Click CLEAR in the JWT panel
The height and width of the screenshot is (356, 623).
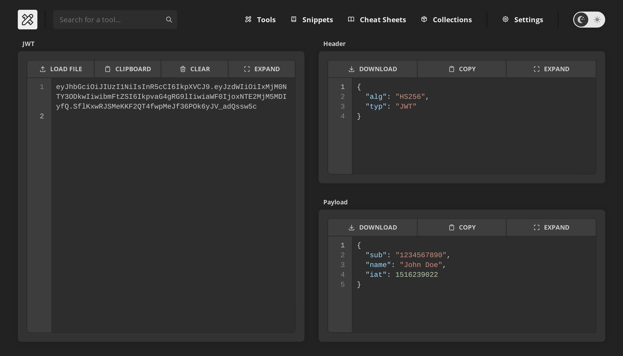pos(195,69)
